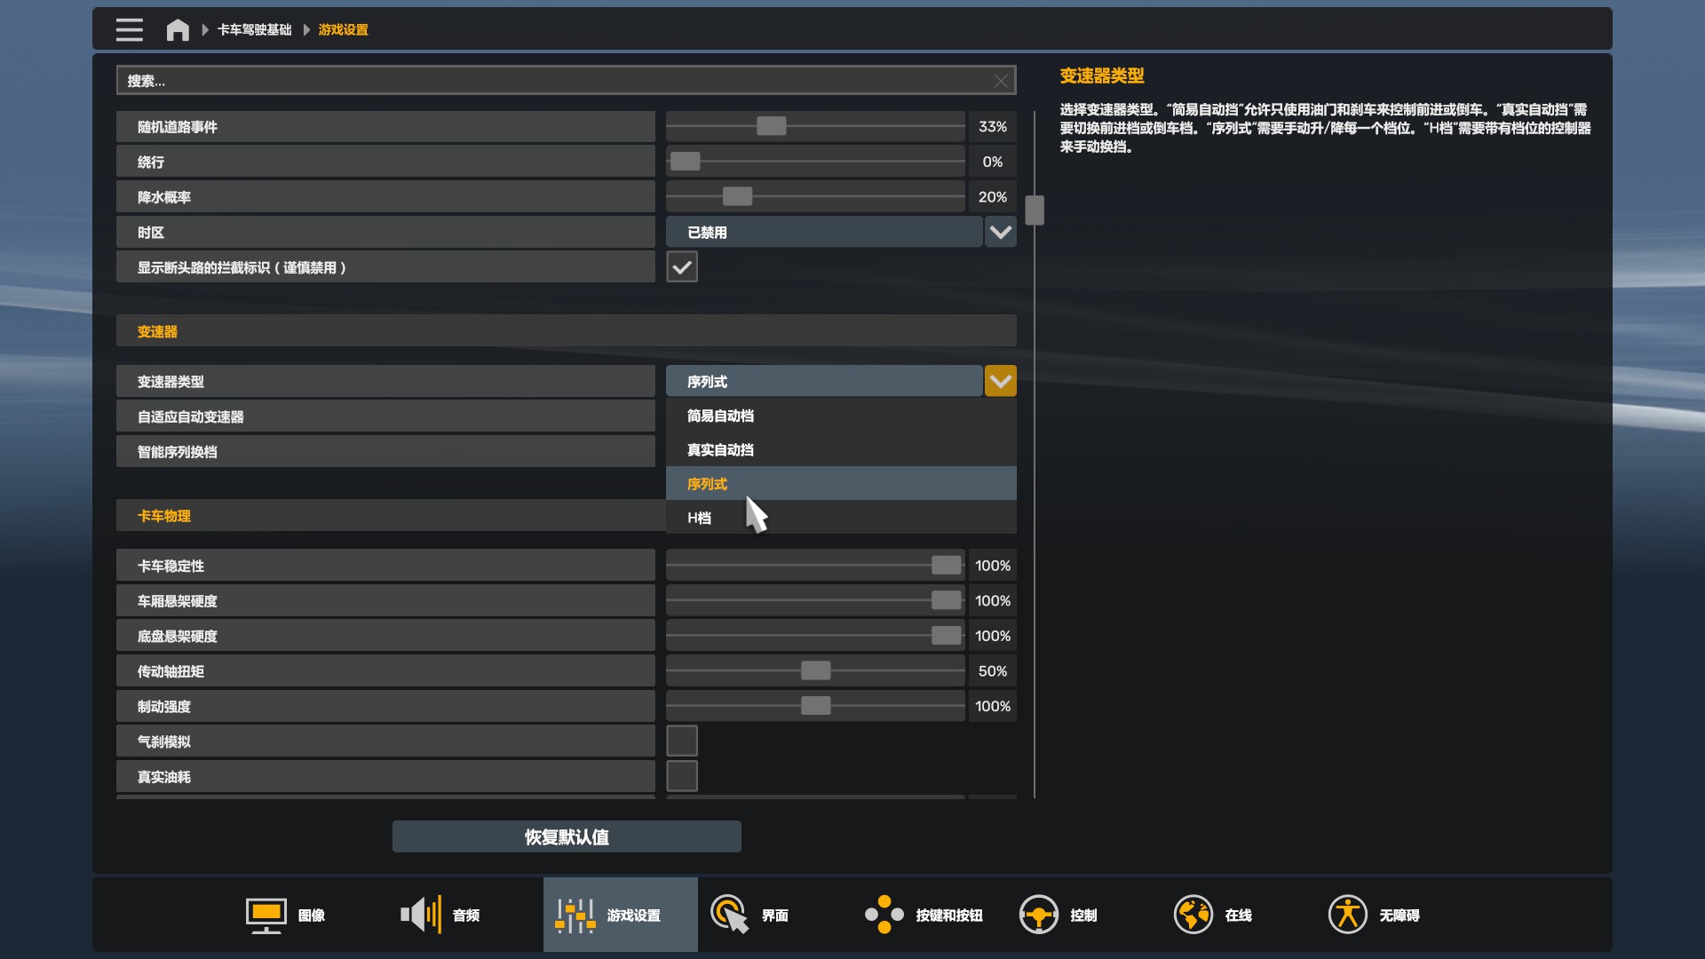1705x959 pixels.
Task: Open 控制 controls steering wheel icon
Action: (1038, 915)
